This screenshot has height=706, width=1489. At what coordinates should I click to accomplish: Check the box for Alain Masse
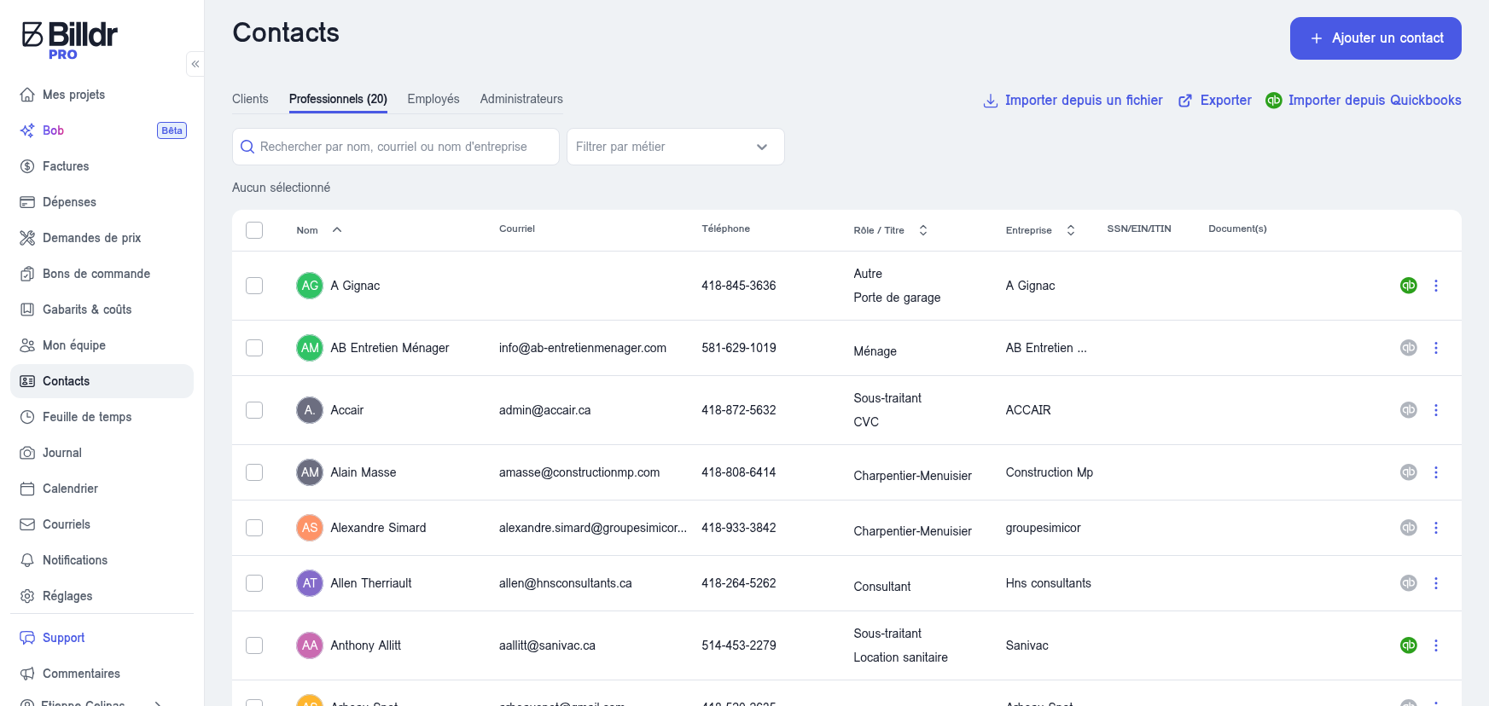pyautogui.click(x=254, y=472)
